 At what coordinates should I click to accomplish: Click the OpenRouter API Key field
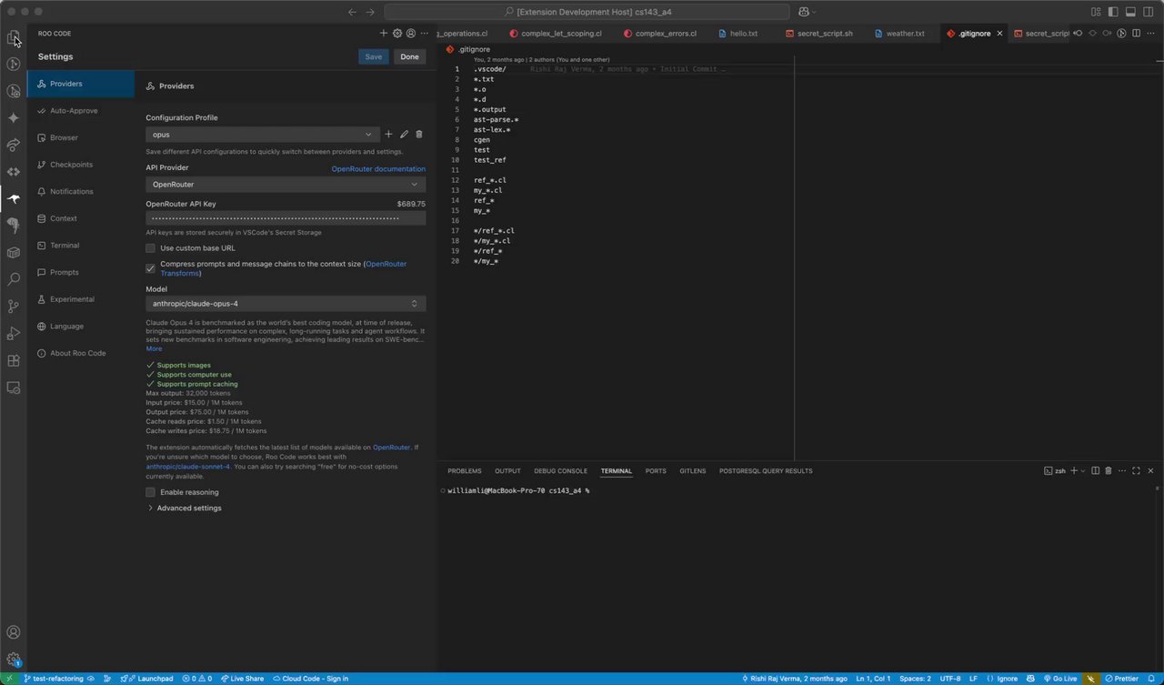pyautogui.click(x=286, y=218)
